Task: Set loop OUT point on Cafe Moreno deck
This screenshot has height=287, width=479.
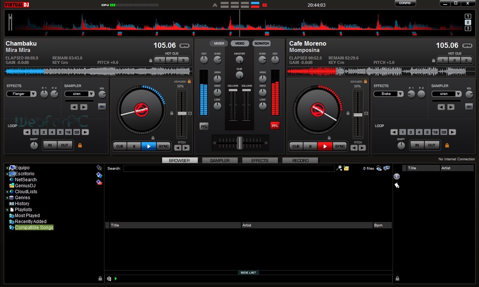Action: click(x=432, y=145)
